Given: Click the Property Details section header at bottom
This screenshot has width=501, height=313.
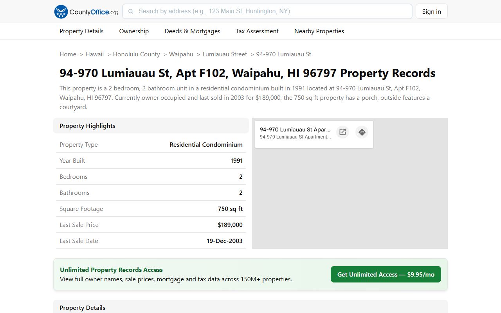Looking at the screenshot, I should coord(250,307).
